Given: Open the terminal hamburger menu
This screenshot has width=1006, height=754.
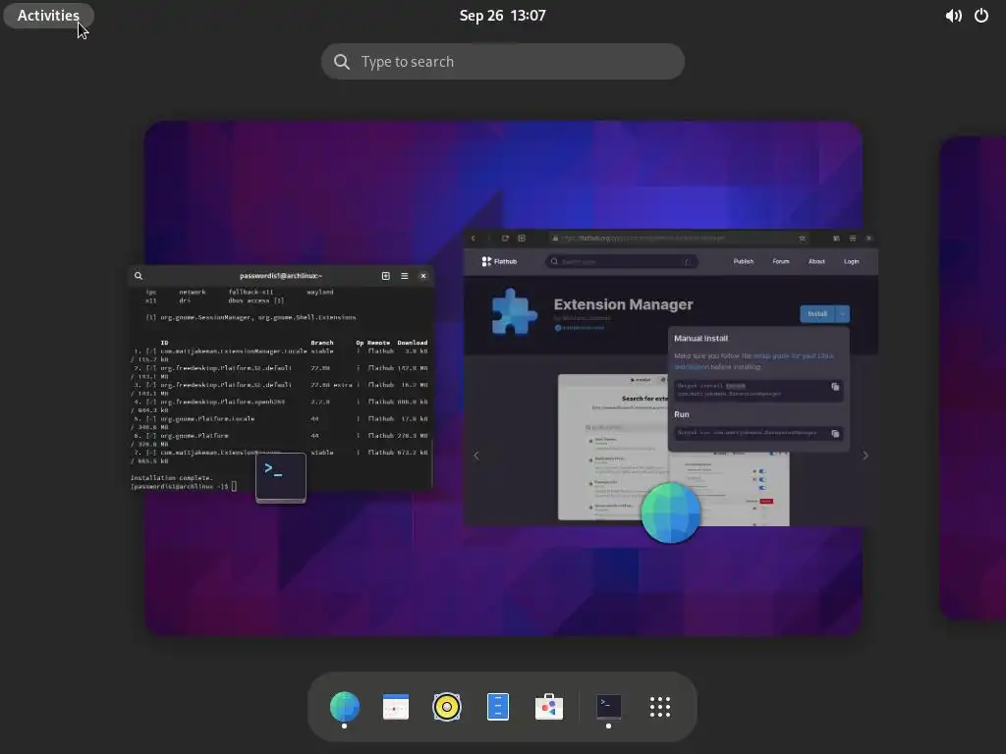Looking at the screenshot, I should tap(404, 276).
